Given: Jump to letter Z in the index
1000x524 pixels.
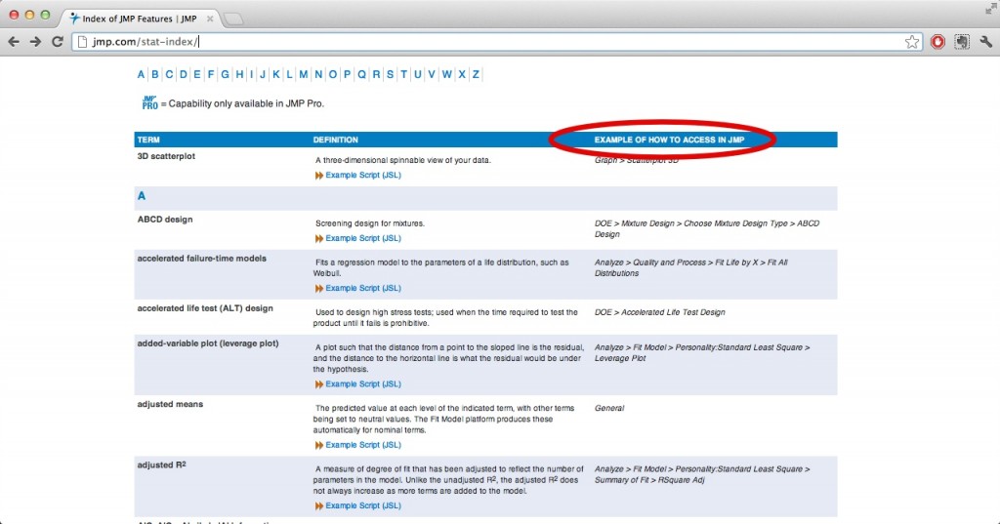Looking at the screenshot, I should click(x=476, y=74).
